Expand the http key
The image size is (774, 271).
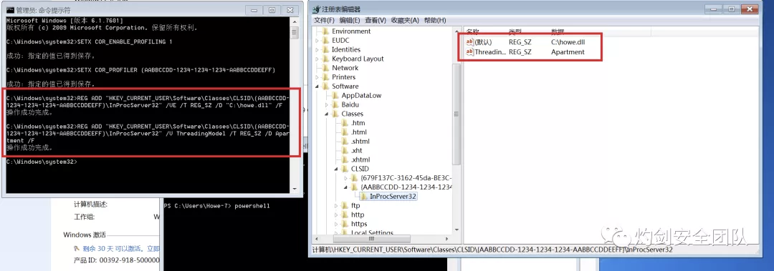point(336,215)
